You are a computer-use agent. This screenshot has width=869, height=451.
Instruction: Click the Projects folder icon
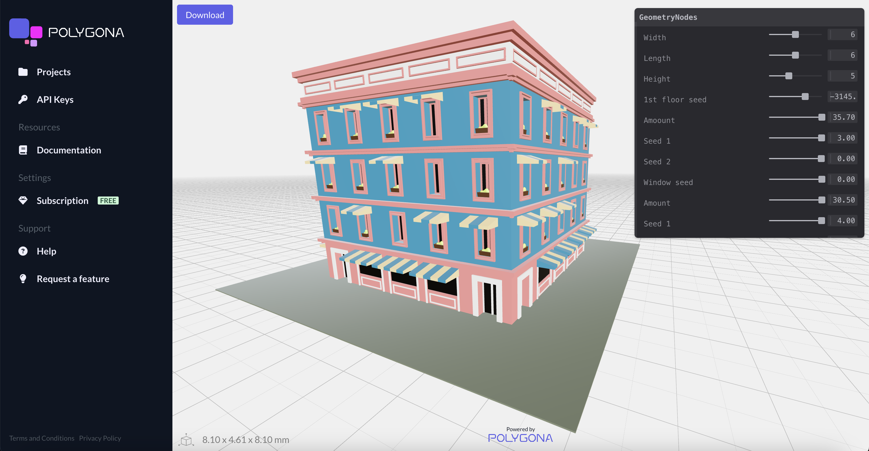click(23, 72)
